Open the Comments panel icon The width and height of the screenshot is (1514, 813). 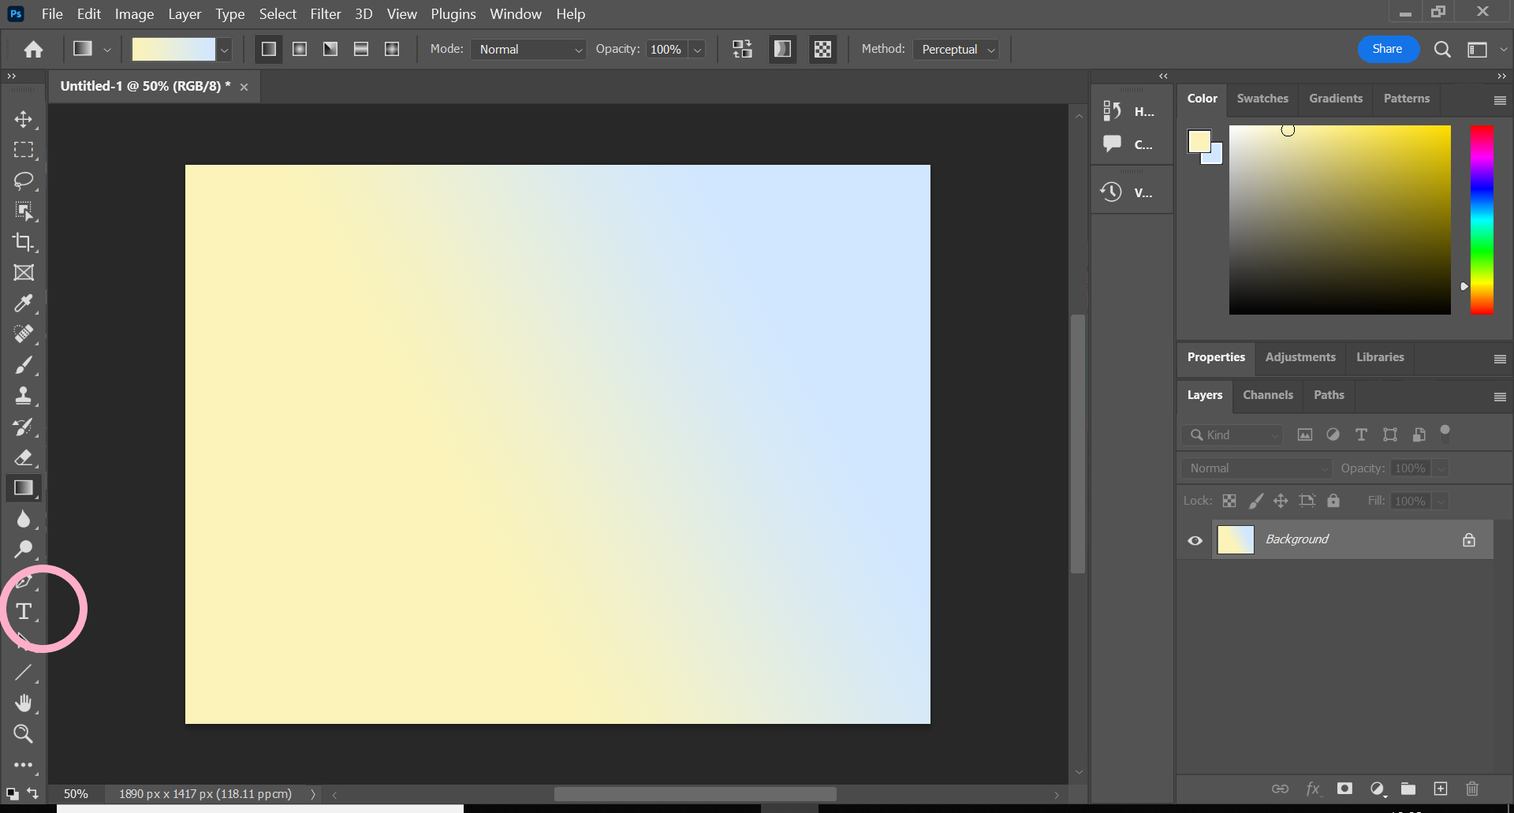[x=1112, y=144]
